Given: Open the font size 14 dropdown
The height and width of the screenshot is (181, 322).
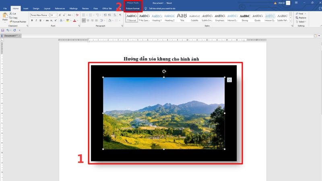Looking at the screenshot, I should pos(54,15).
